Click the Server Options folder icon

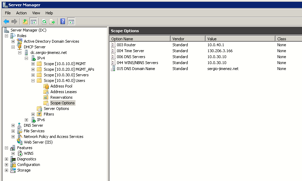pos(39,109)
